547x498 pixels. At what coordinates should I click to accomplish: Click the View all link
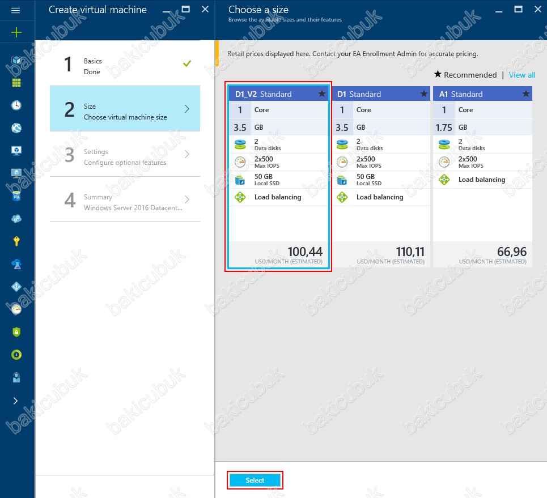pos(522,75)
